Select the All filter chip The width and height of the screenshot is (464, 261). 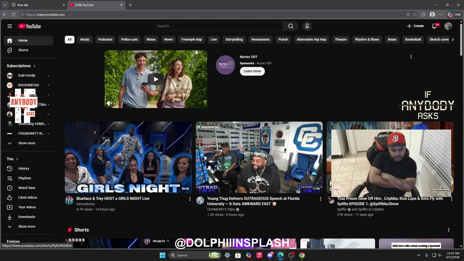click(x=70, y=40)
